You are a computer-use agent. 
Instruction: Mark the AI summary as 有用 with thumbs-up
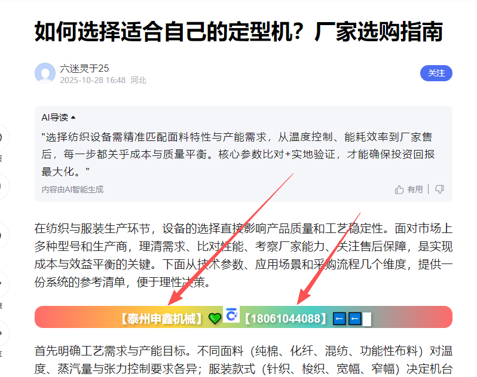click(x=409, y=189)
